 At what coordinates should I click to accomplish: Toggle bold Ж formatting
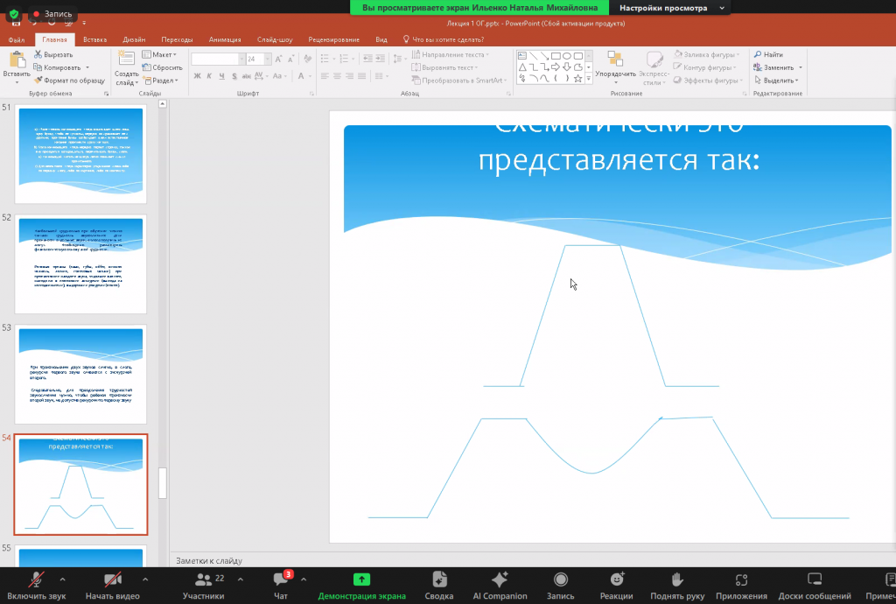click(x=197, y=76)
